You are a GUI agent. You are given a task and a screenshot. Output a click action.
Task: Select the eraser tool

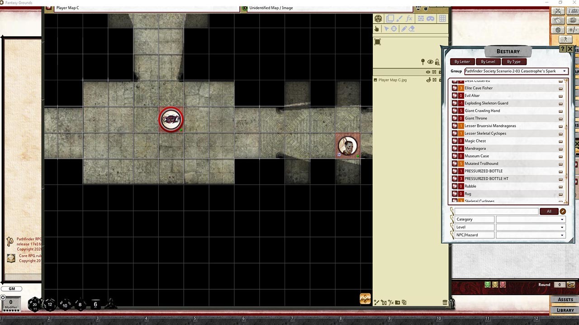click(411, 28)
